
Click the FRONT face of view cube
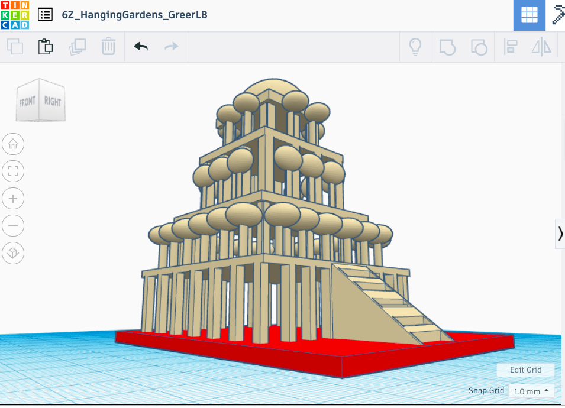28,102
